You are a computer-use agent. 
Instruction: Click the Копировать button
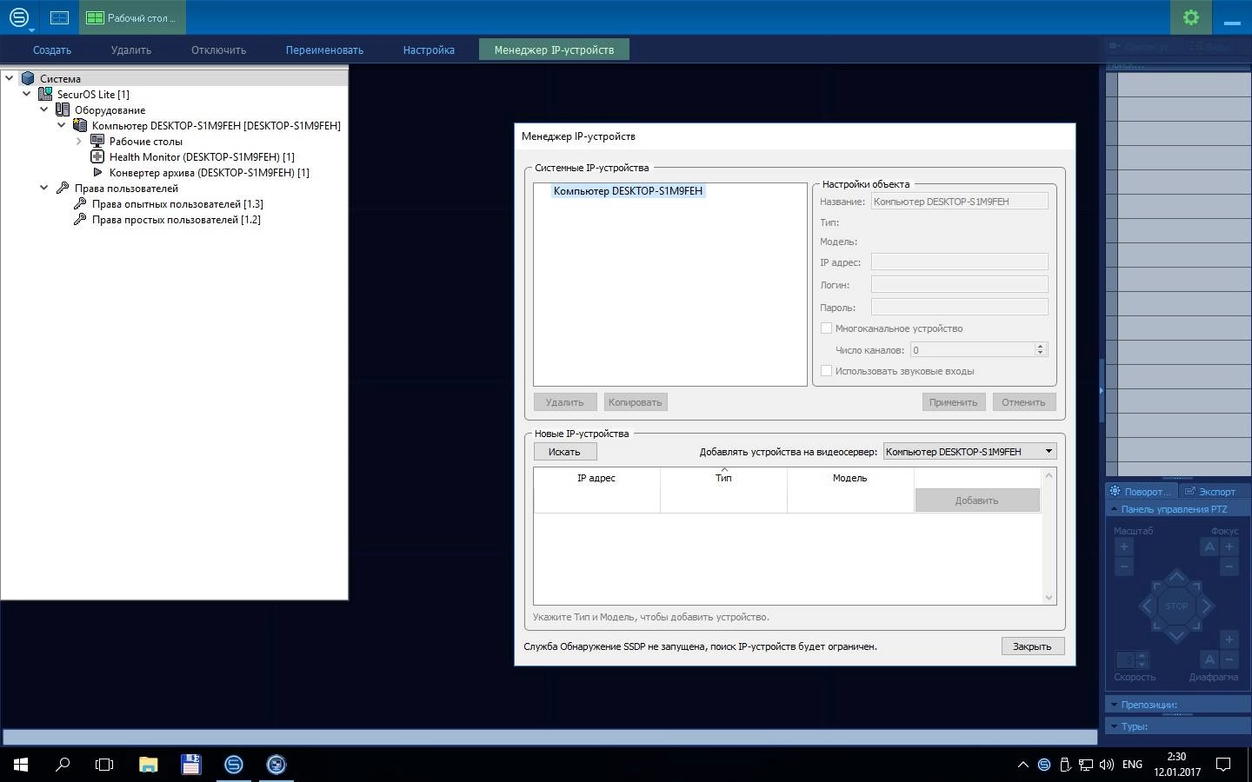tap(636, 402)
